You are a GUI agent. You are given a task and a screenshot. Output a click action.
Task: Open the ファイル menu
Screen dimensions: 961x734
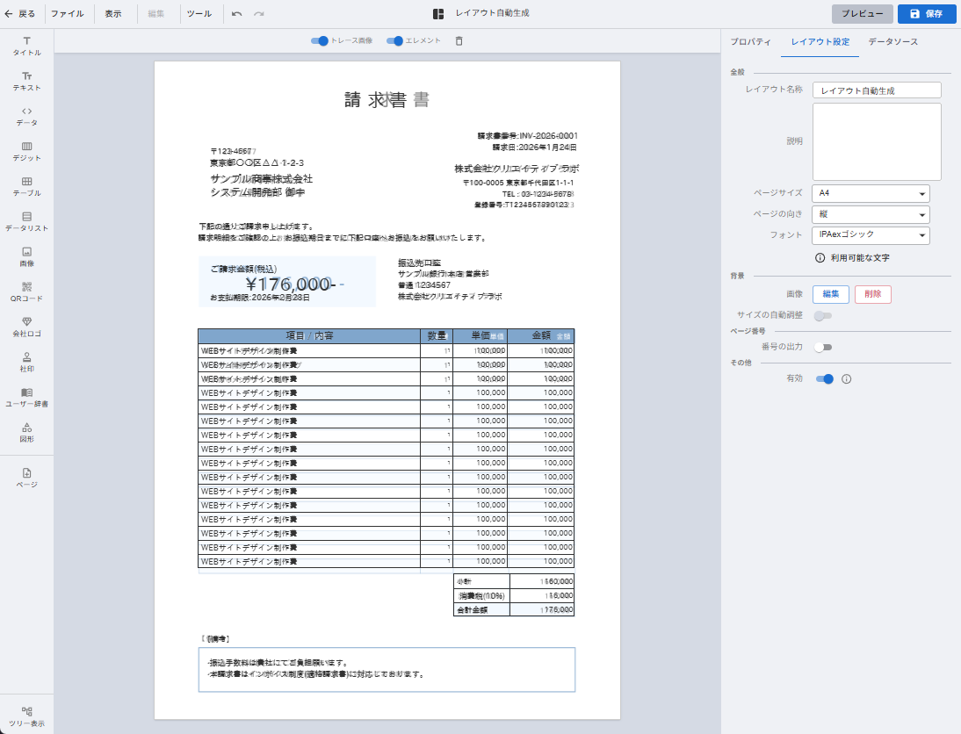[68, 14]
